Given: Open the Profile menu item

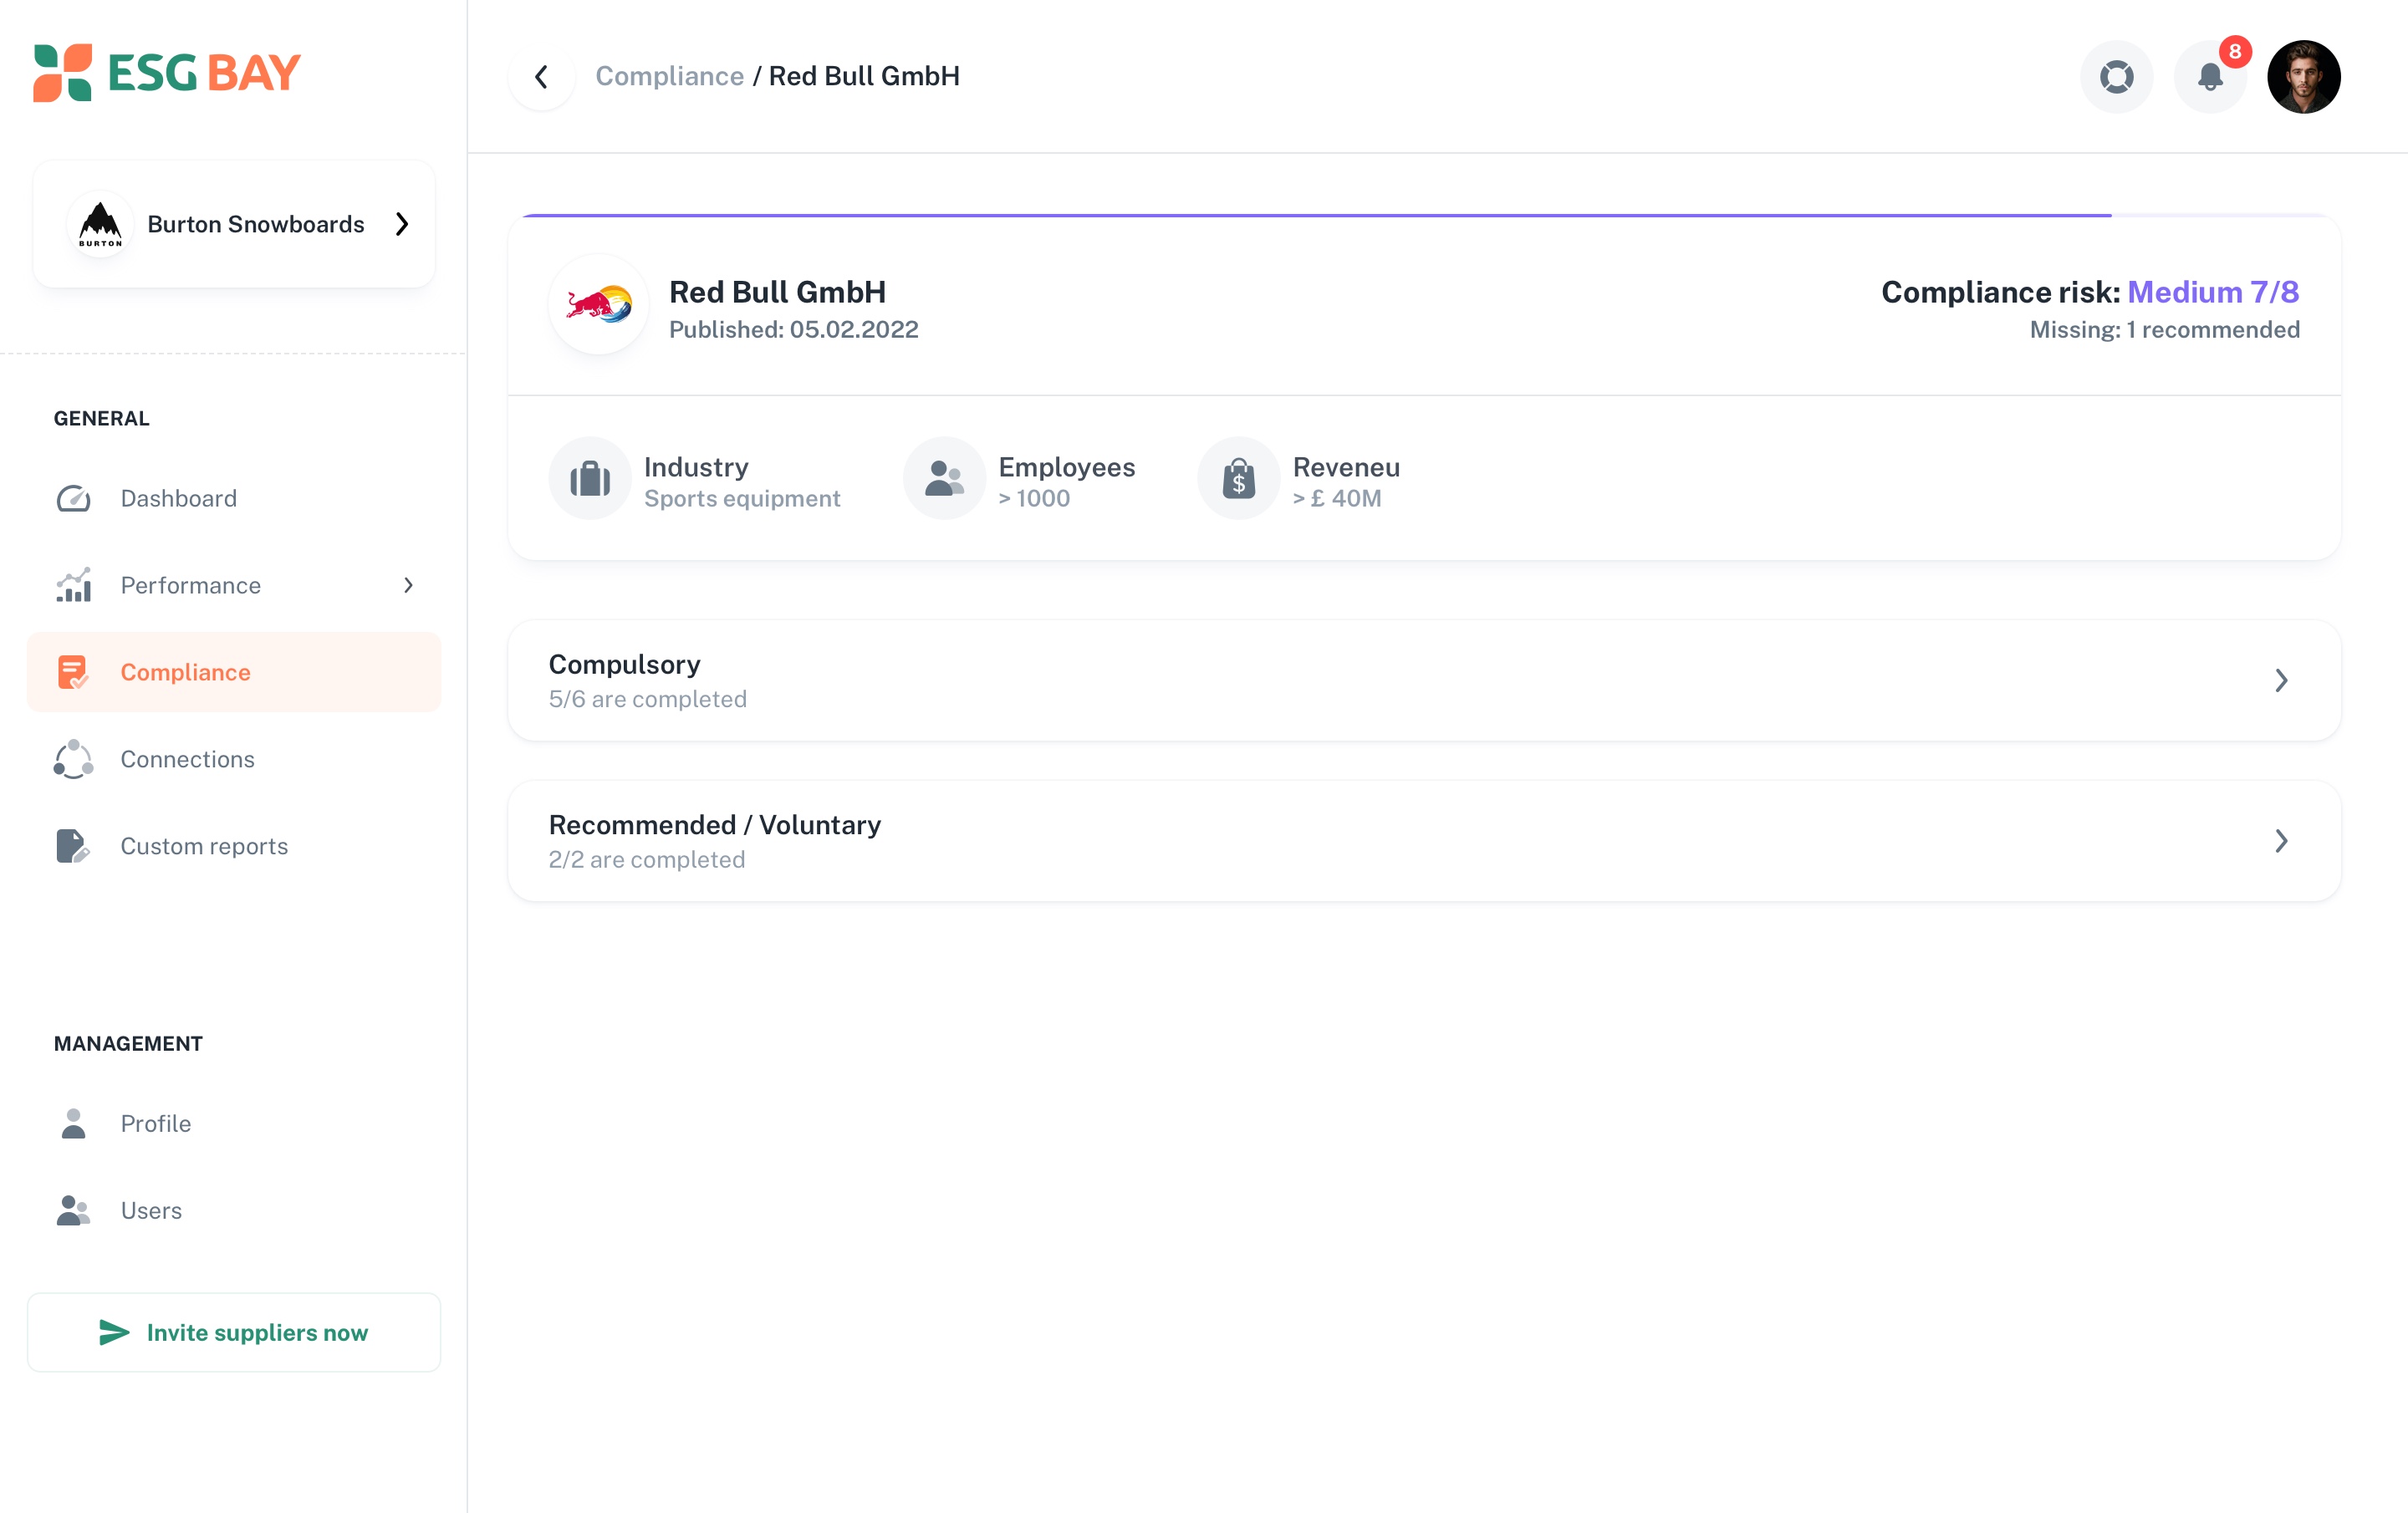Looking at the screenshot, I should pyautogui.click(x=234, y=1123).
